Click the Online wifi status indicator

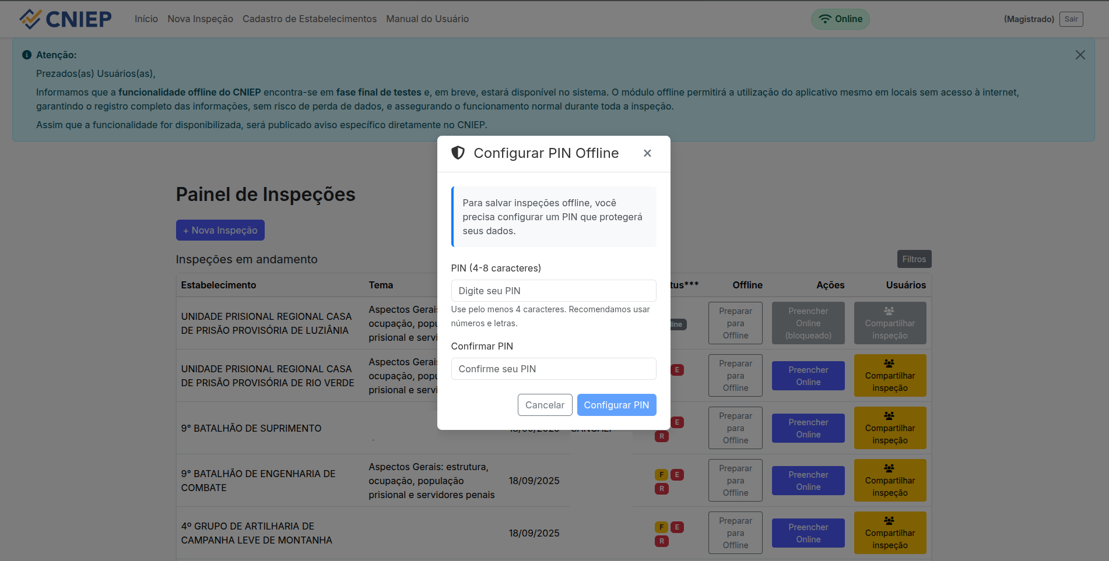[x=840, y=19]
